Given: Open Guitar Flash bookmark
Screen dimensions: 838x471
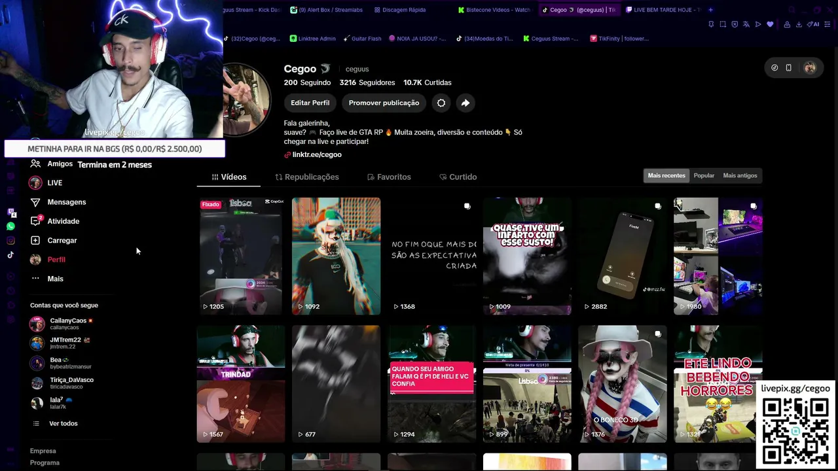Looking at the screenshot, I should tap(362, 39).
